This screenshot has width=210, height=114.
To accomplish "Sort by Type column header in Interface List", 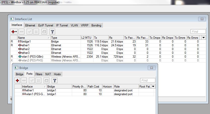I will [66, 38].
